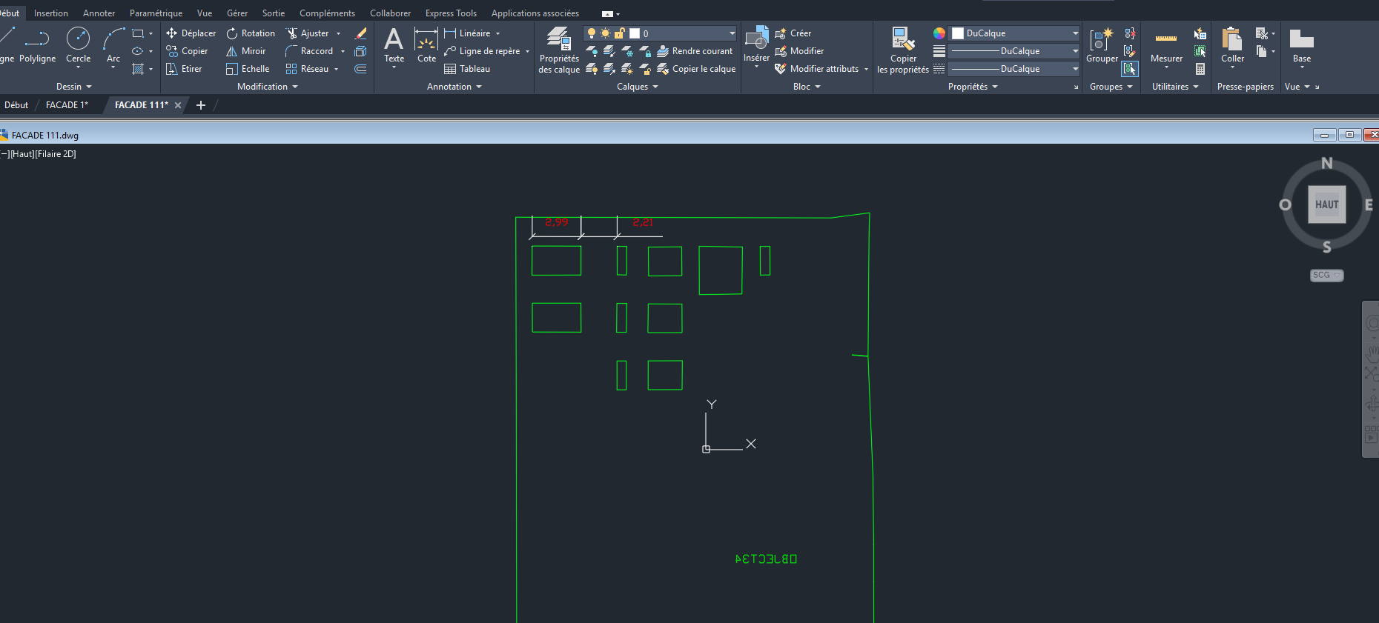The width and height of the screenshot is (1379, 623).
Task: Open the Insertion ribbon tab
Action: [50, 13]
